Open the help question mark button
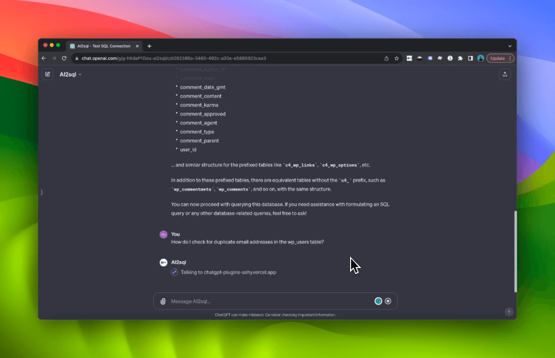Image resolution: width=555 pixels, height=358 pixels. pyautogui.click(x=509, y=312)
